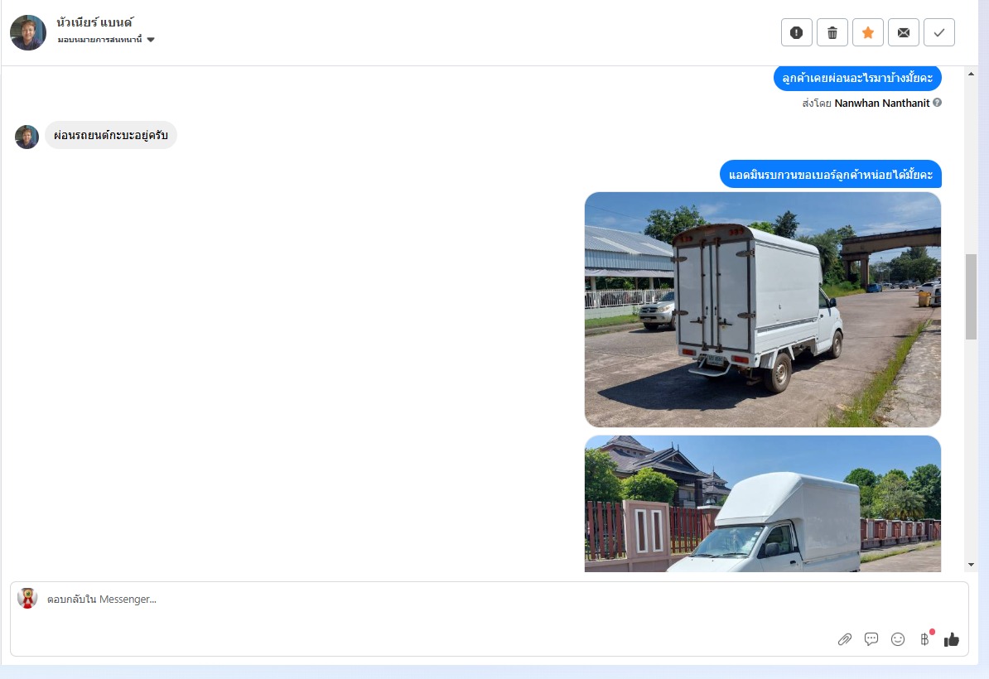
Task: Open the white truck front photo
Action: coord(763,503)
